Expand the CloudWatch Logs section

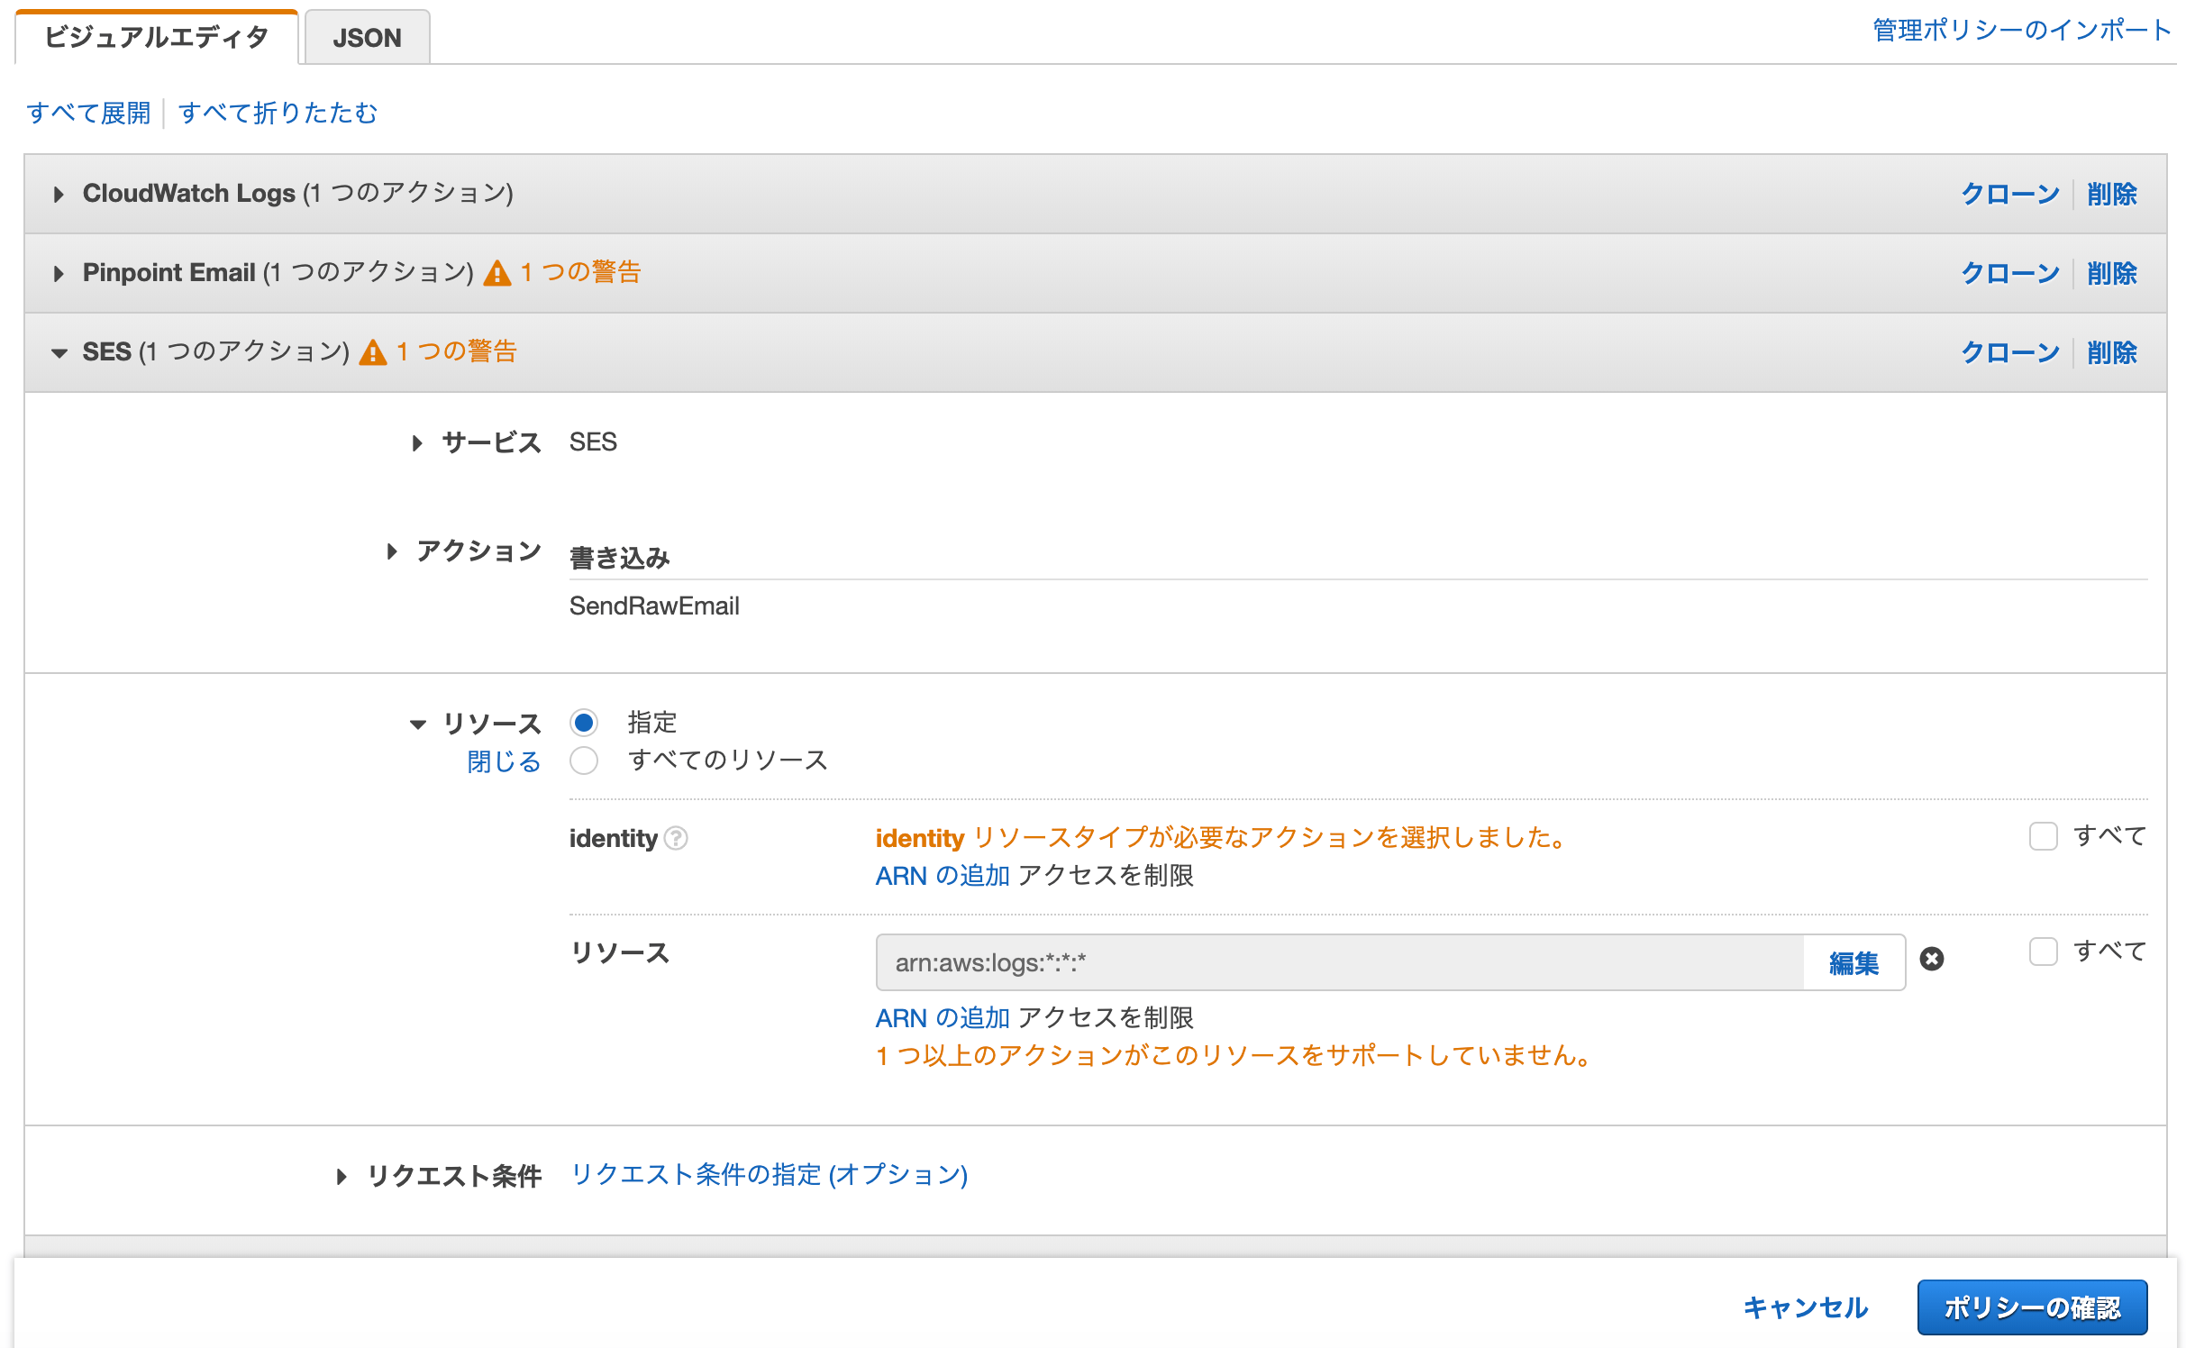(x=59, y=195)
